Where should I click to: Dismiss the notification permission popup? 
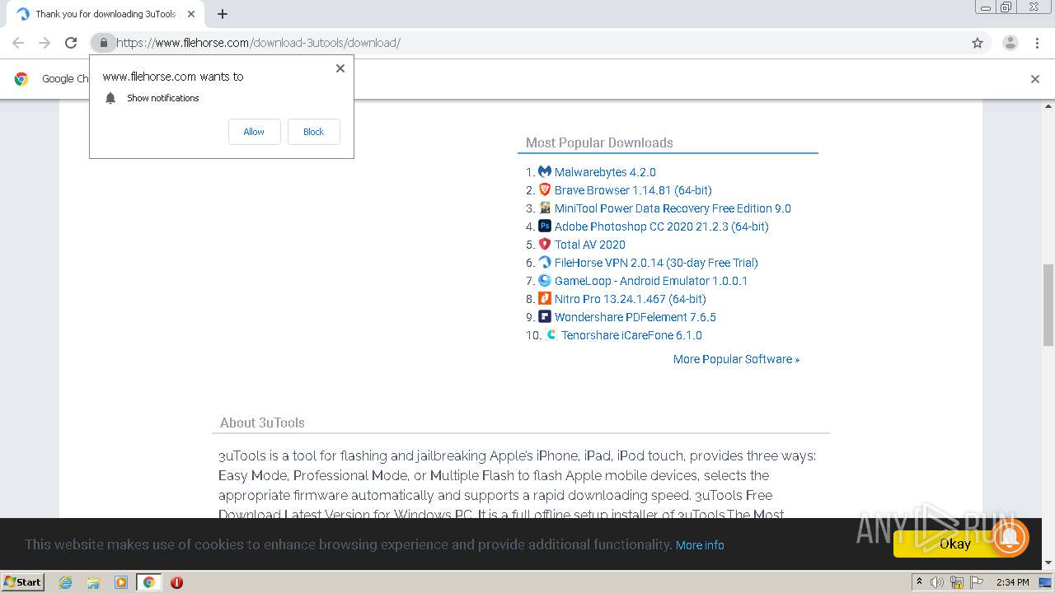coord(340,68)
